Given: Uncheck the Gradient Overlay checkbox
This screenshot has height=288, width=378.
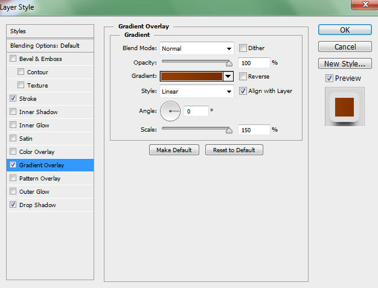Looking at the screenshot, I should pyautogui.click(x=13, y=165).
